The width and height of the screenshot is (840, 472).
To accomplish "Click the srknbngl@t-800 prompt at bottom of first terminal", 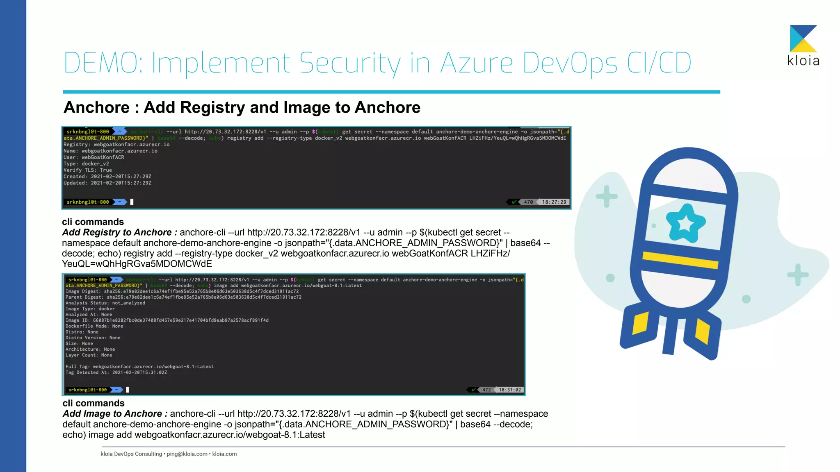I will [88, 202].
